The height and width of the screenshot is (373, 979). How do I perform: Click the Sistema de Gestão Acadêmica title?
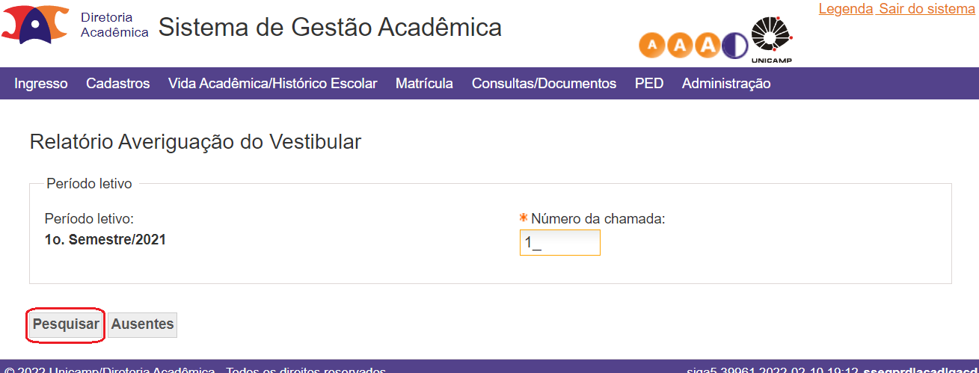[x=330, y=27]
